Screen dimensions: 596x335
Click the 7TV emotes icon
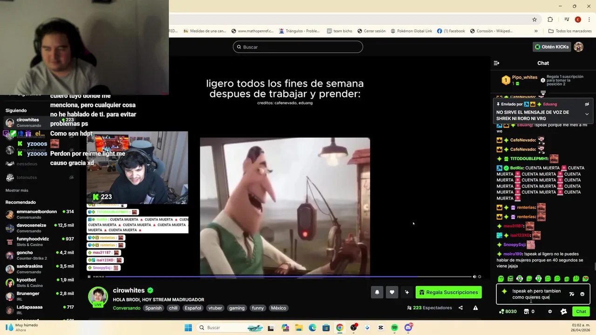tap(572, 294)
